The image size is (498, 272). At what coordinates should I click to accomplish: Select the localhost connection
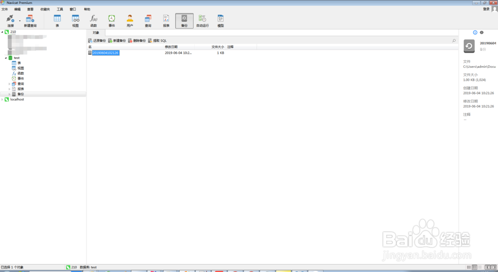[17, 100]
